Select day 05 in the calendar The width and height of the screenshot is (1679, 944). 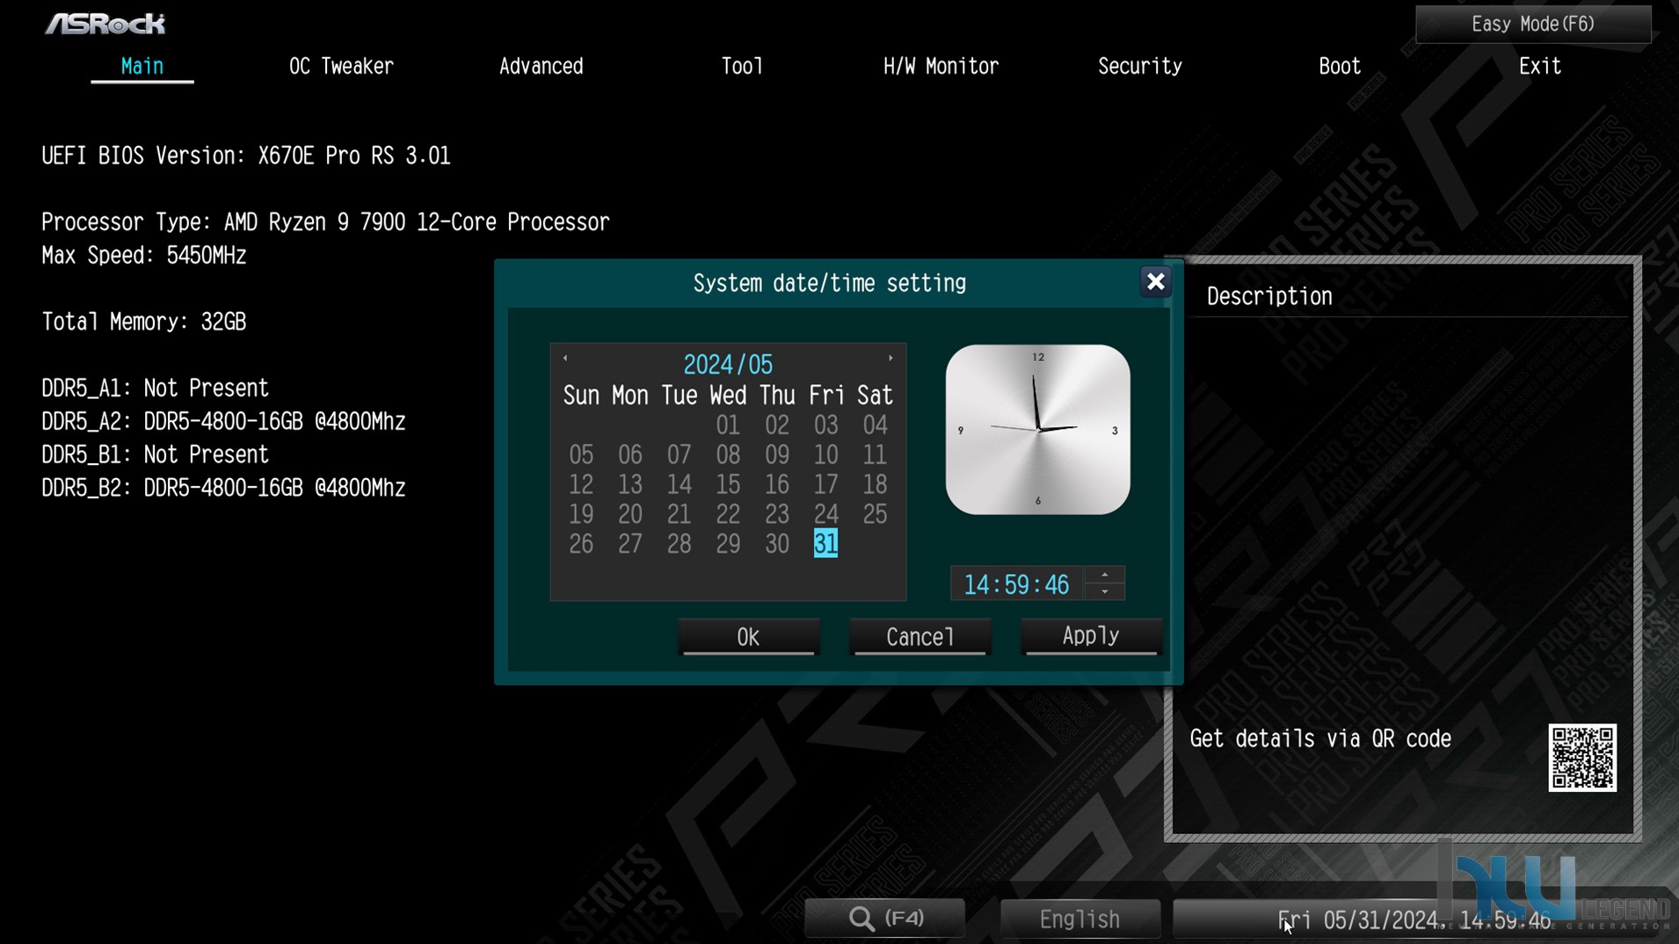click(581, 455)
